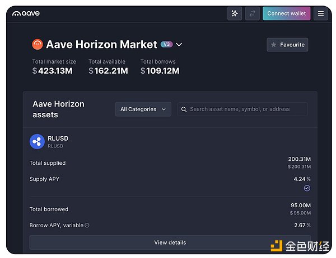Click the swap arrows icon in header

tap(252, 13)
